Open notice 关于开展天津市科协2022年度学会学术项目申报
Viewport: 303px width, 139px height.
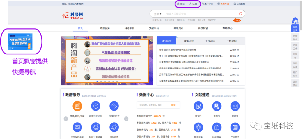click(192, 75)
